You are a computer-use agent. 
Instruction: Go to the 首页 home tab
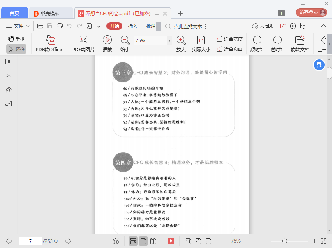tap(14, 13)
